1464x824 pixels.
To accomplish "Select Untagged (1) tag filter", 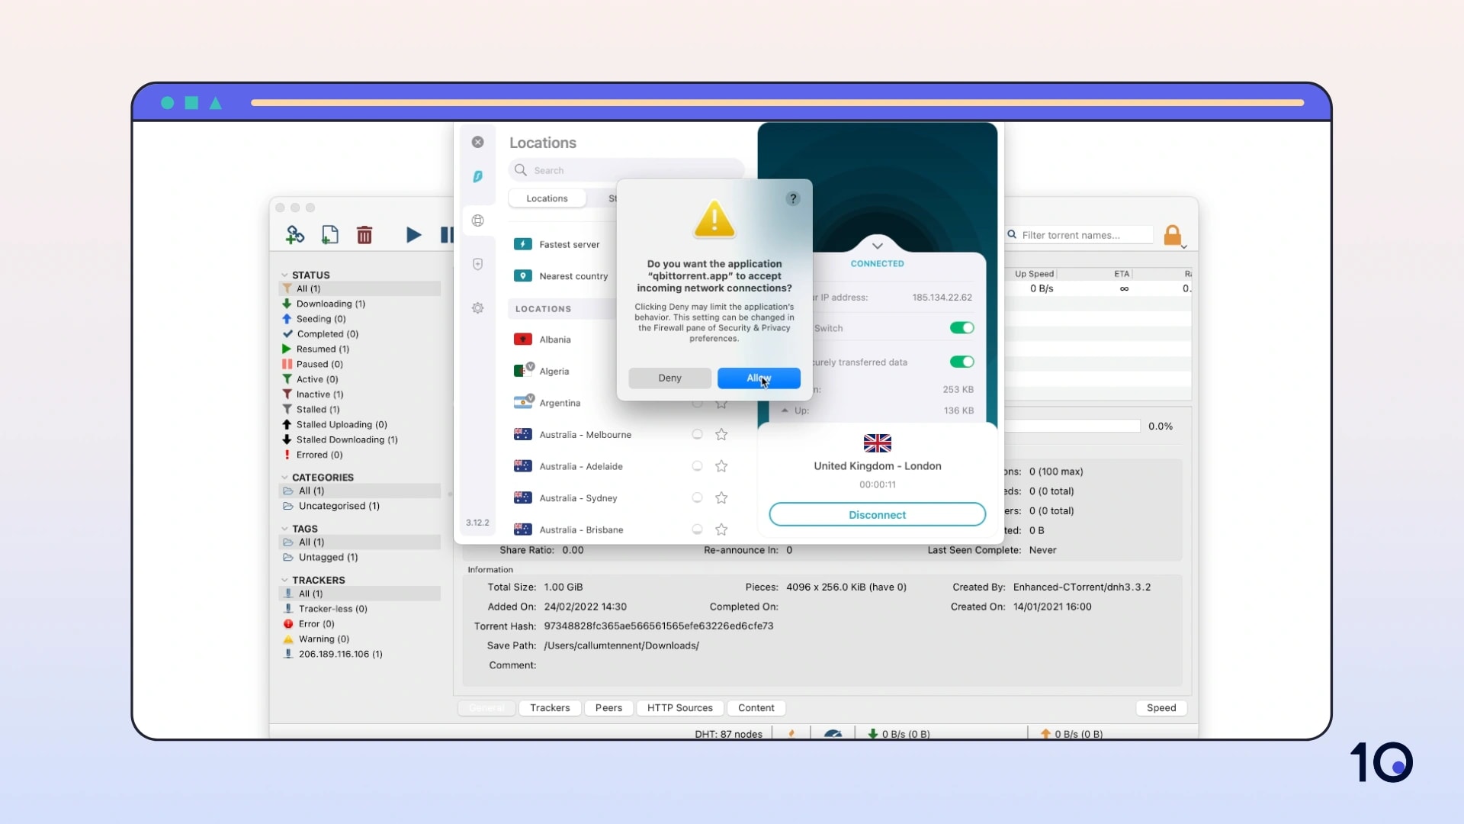I will pos(328,558).
